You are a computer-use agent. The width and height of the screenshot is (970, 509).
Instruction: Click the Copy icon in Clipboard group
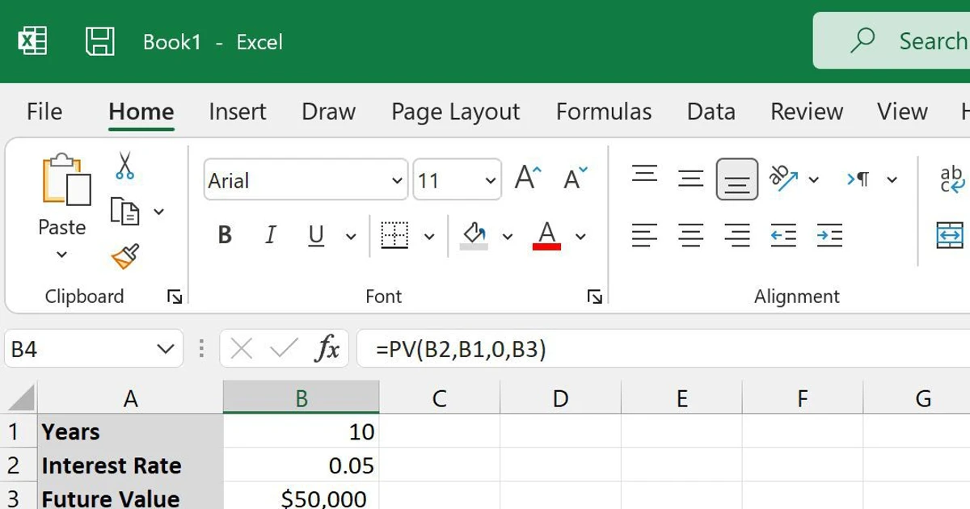124,212
